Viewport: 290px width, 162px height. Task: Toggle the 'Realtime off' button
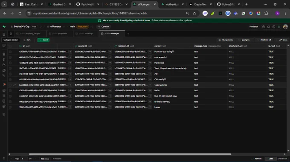click(x=264, y=40)
